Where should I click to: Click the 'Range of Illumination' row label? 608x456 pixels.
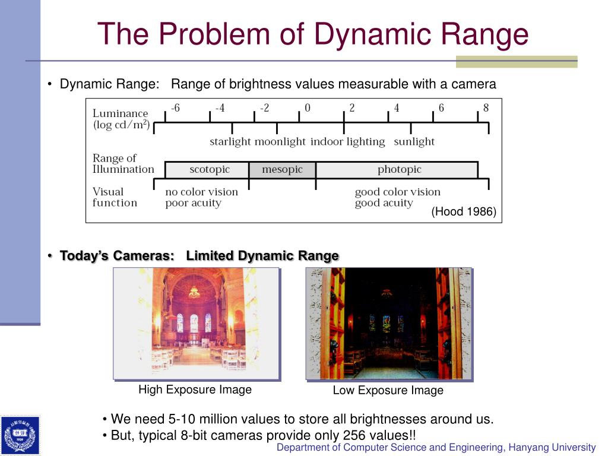click(123, 164)
